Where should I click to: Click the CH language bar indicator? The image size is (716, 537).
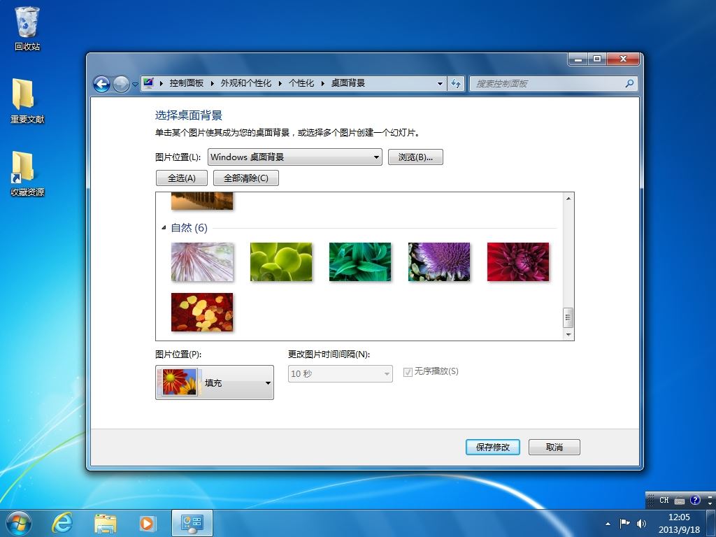coord(664,500)
